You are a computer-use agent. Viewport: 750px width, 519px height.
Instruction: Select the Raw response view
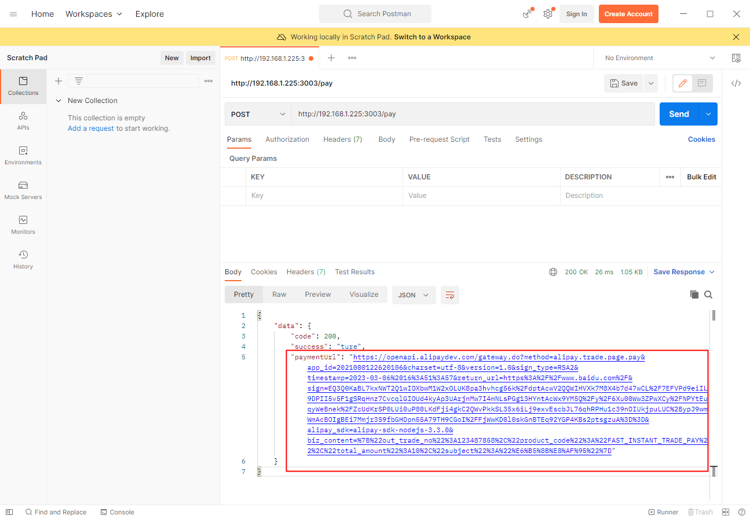point(279,295)
